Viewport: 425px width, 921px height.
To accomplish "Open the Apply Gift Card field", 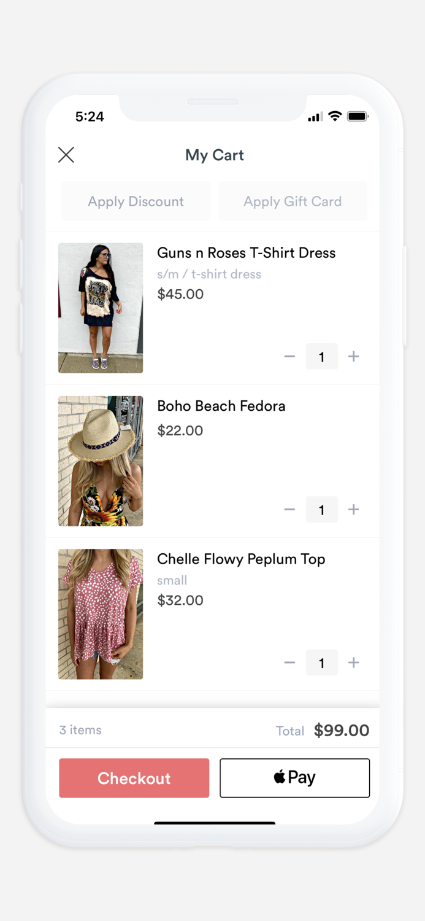I will pos(293,201).
